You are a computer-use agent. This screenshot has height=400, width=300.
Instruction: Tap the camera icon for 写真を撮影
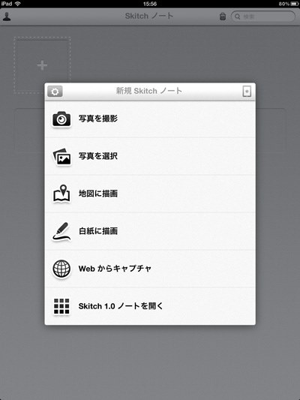click(61, 119)
